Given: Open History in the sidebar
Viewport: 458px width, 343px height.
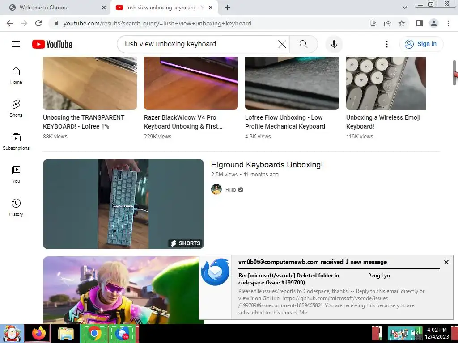Looking at the screenshot, I should click(x=16, y=208).
